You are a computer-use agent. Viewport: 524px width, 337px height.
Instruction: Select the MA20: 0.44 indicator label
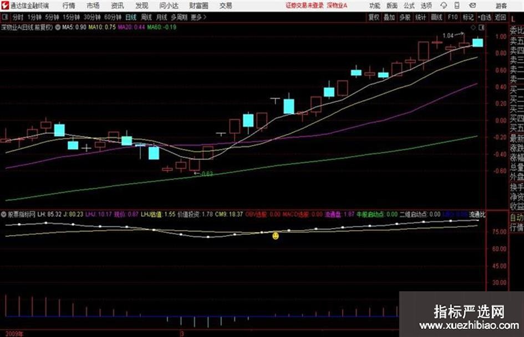click(x=131, y=27)
